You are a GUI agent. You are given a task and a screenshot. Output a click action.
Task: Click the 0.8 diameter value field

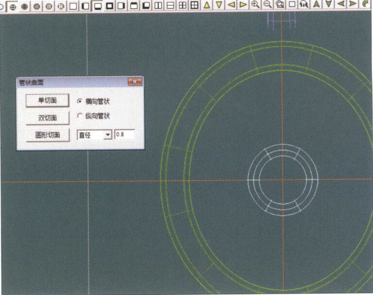point(125,134)
